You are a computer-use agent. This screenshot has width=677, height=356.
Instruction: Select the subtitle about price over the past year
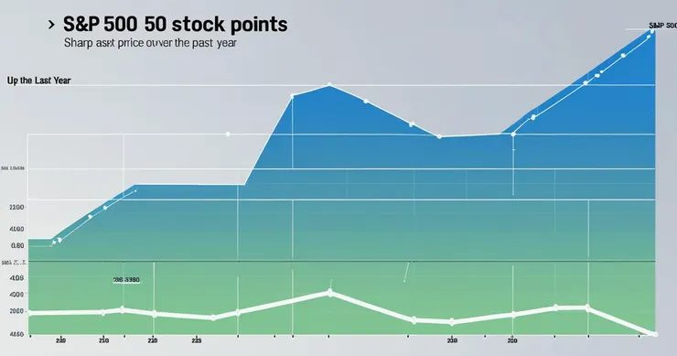150,43
